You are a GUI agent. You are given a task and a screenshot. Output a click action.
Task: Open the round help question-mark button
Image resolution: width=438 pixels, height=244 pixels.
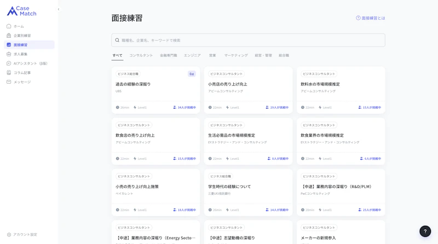(425, 231)
